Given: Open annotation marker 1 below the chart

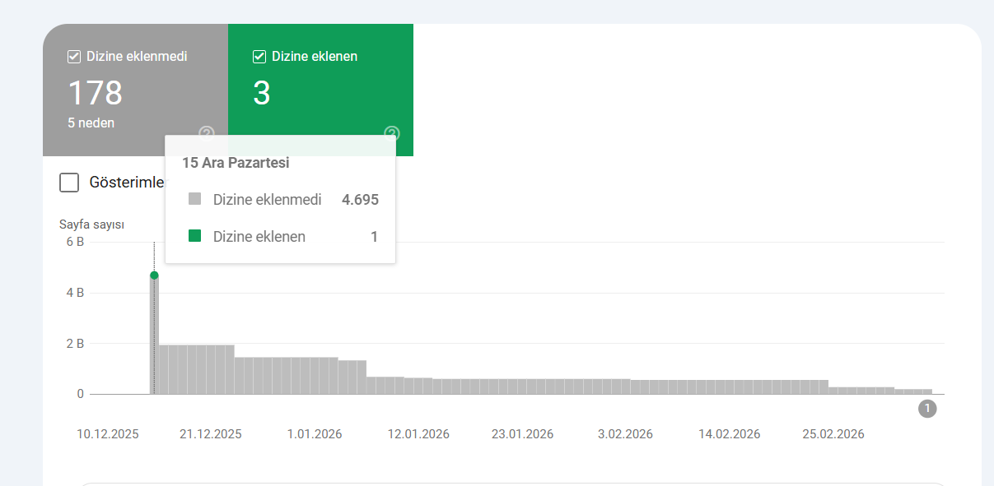Looking at the screenshot, I should pyautogui.click(x=927, y=409).
